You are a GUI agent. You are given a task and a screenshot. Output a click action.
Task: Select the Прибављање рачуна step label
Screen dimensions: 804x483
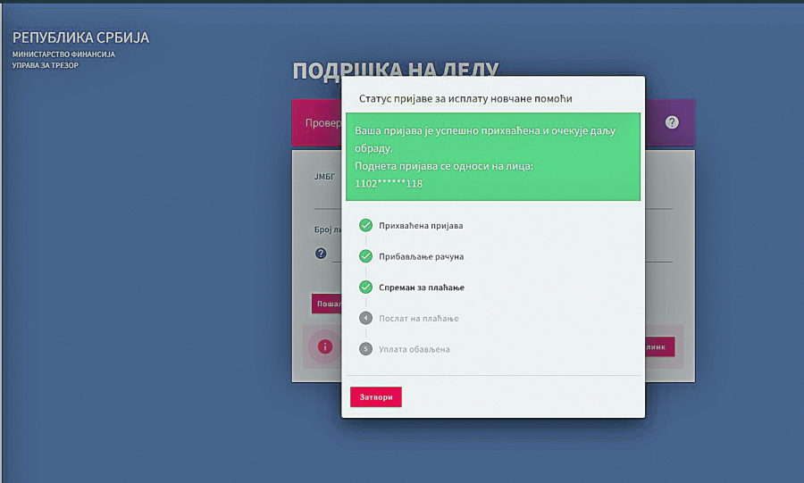tap(421, 257)
